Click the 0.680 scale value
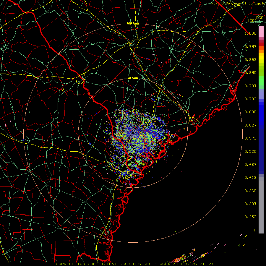The image size is (266, 266). tap(250, 112)
